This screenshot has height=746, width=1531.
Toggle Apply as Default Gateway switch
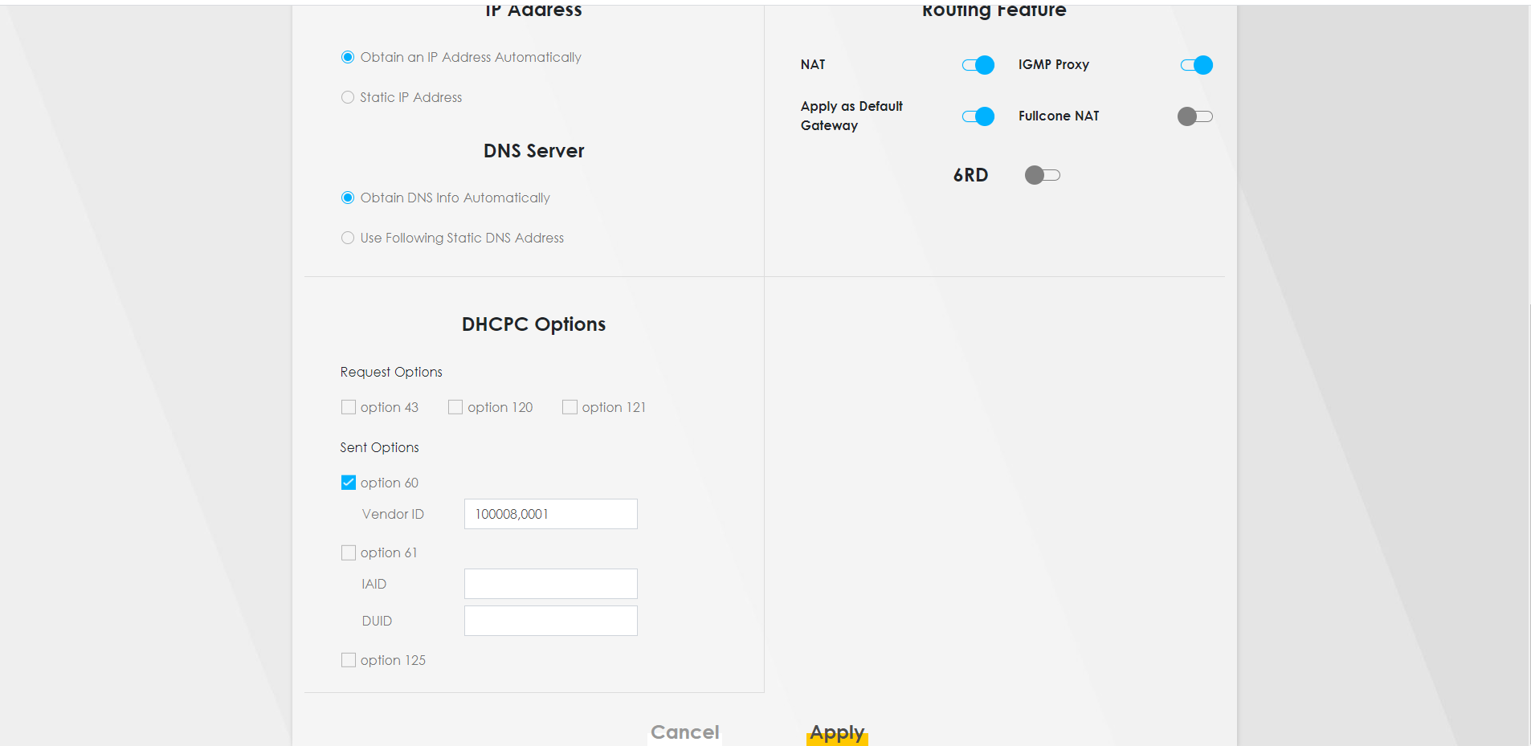(978, 116)
